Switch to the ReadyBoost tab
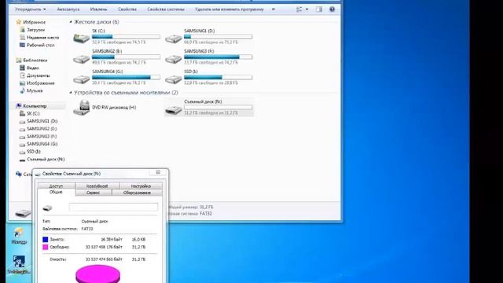Viewport: 503px width, 283px height. 97,186
